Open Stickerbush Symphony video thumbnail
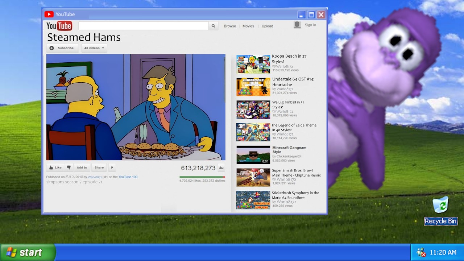Screen dimensions: 464x261 (x=253, y=200)
